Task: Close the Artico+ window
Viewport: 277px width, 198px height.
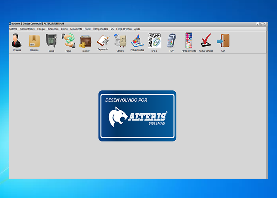Action: [265, 23]
